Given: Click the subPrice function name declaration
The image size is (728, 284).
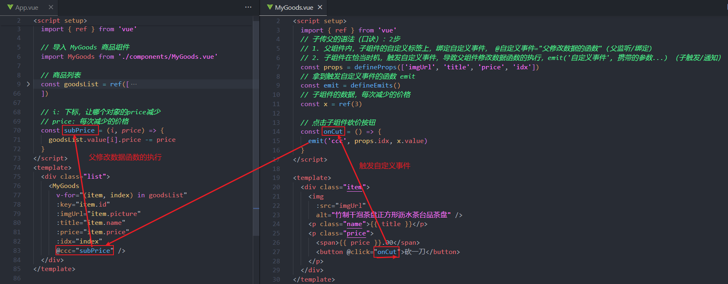Looking at the screenshot, I should pos(79,130).
